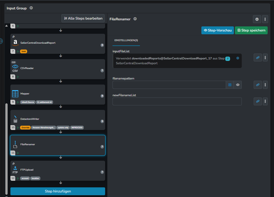Viewport: 274px width, 197px height.
Task: Click the G: settlement-id tag
Action: [x=44, y=102]
